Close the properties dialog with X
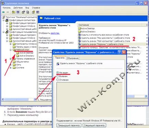 (124, 52)
